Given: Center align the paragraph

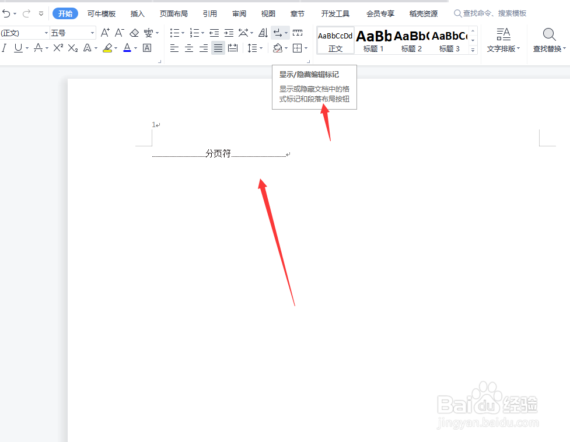Looking at the screenshot, I should tap(189, 48).
